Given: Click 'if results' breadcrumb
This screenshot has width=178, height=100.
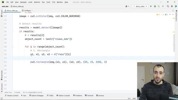Looking at the screenshot, I should click(17, 92).
